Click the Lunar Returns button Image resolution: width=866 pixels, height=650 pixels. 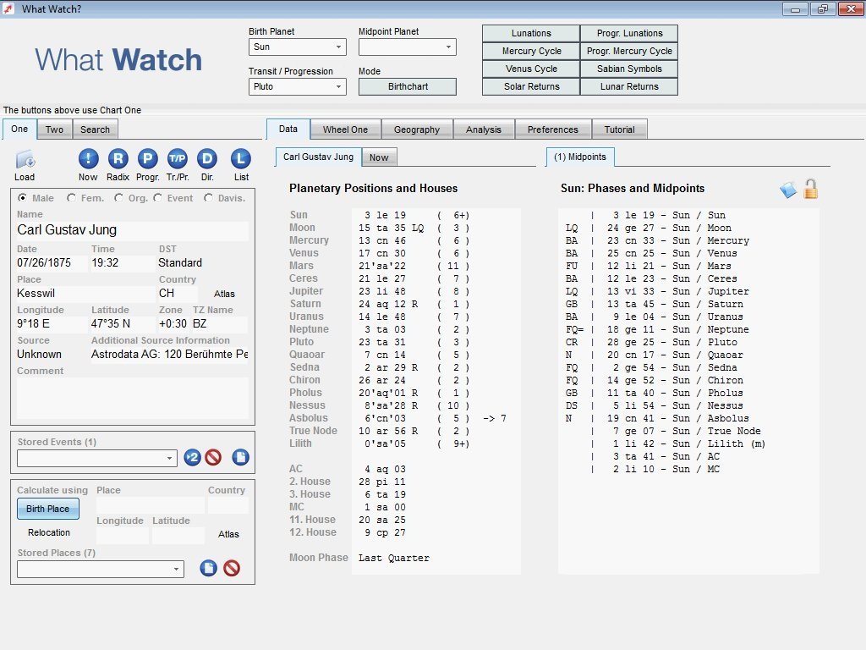coord(629,86)
